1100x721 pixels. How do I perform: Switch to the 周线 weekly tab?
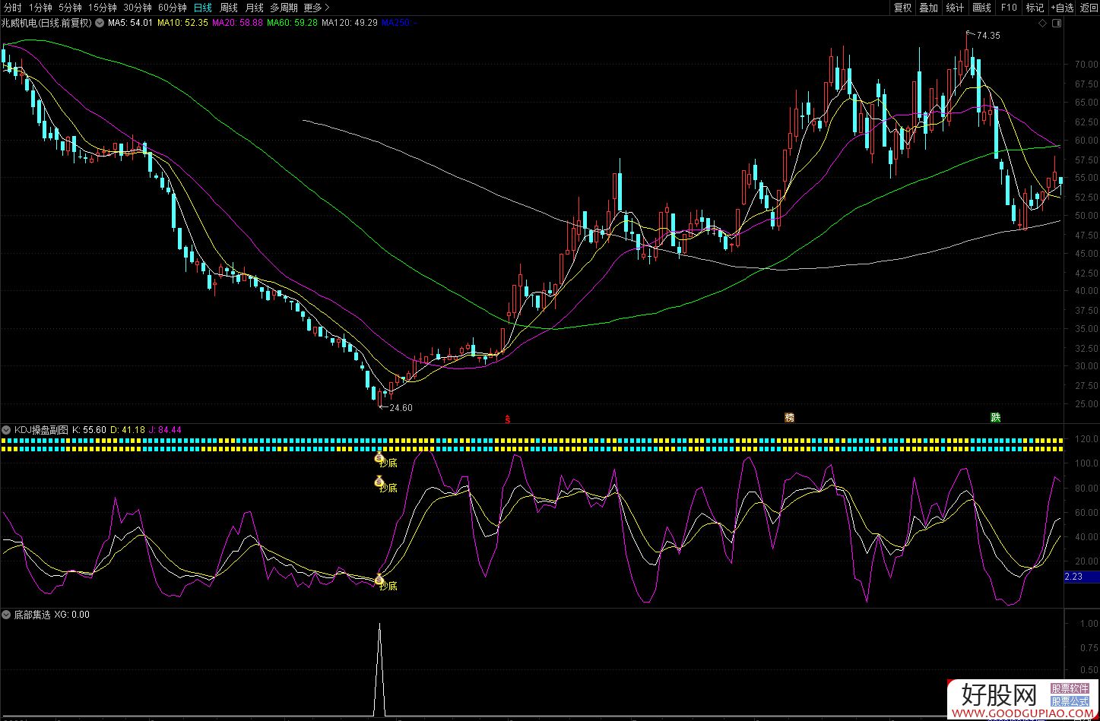click(229, 8)
